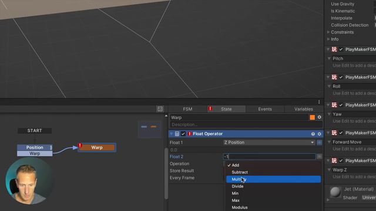Toggle the Yaw PlayMakerFSM enabled checkbox
Image resolution: width=376 pixels, height=211 pixels.
(x=341, y=105)
